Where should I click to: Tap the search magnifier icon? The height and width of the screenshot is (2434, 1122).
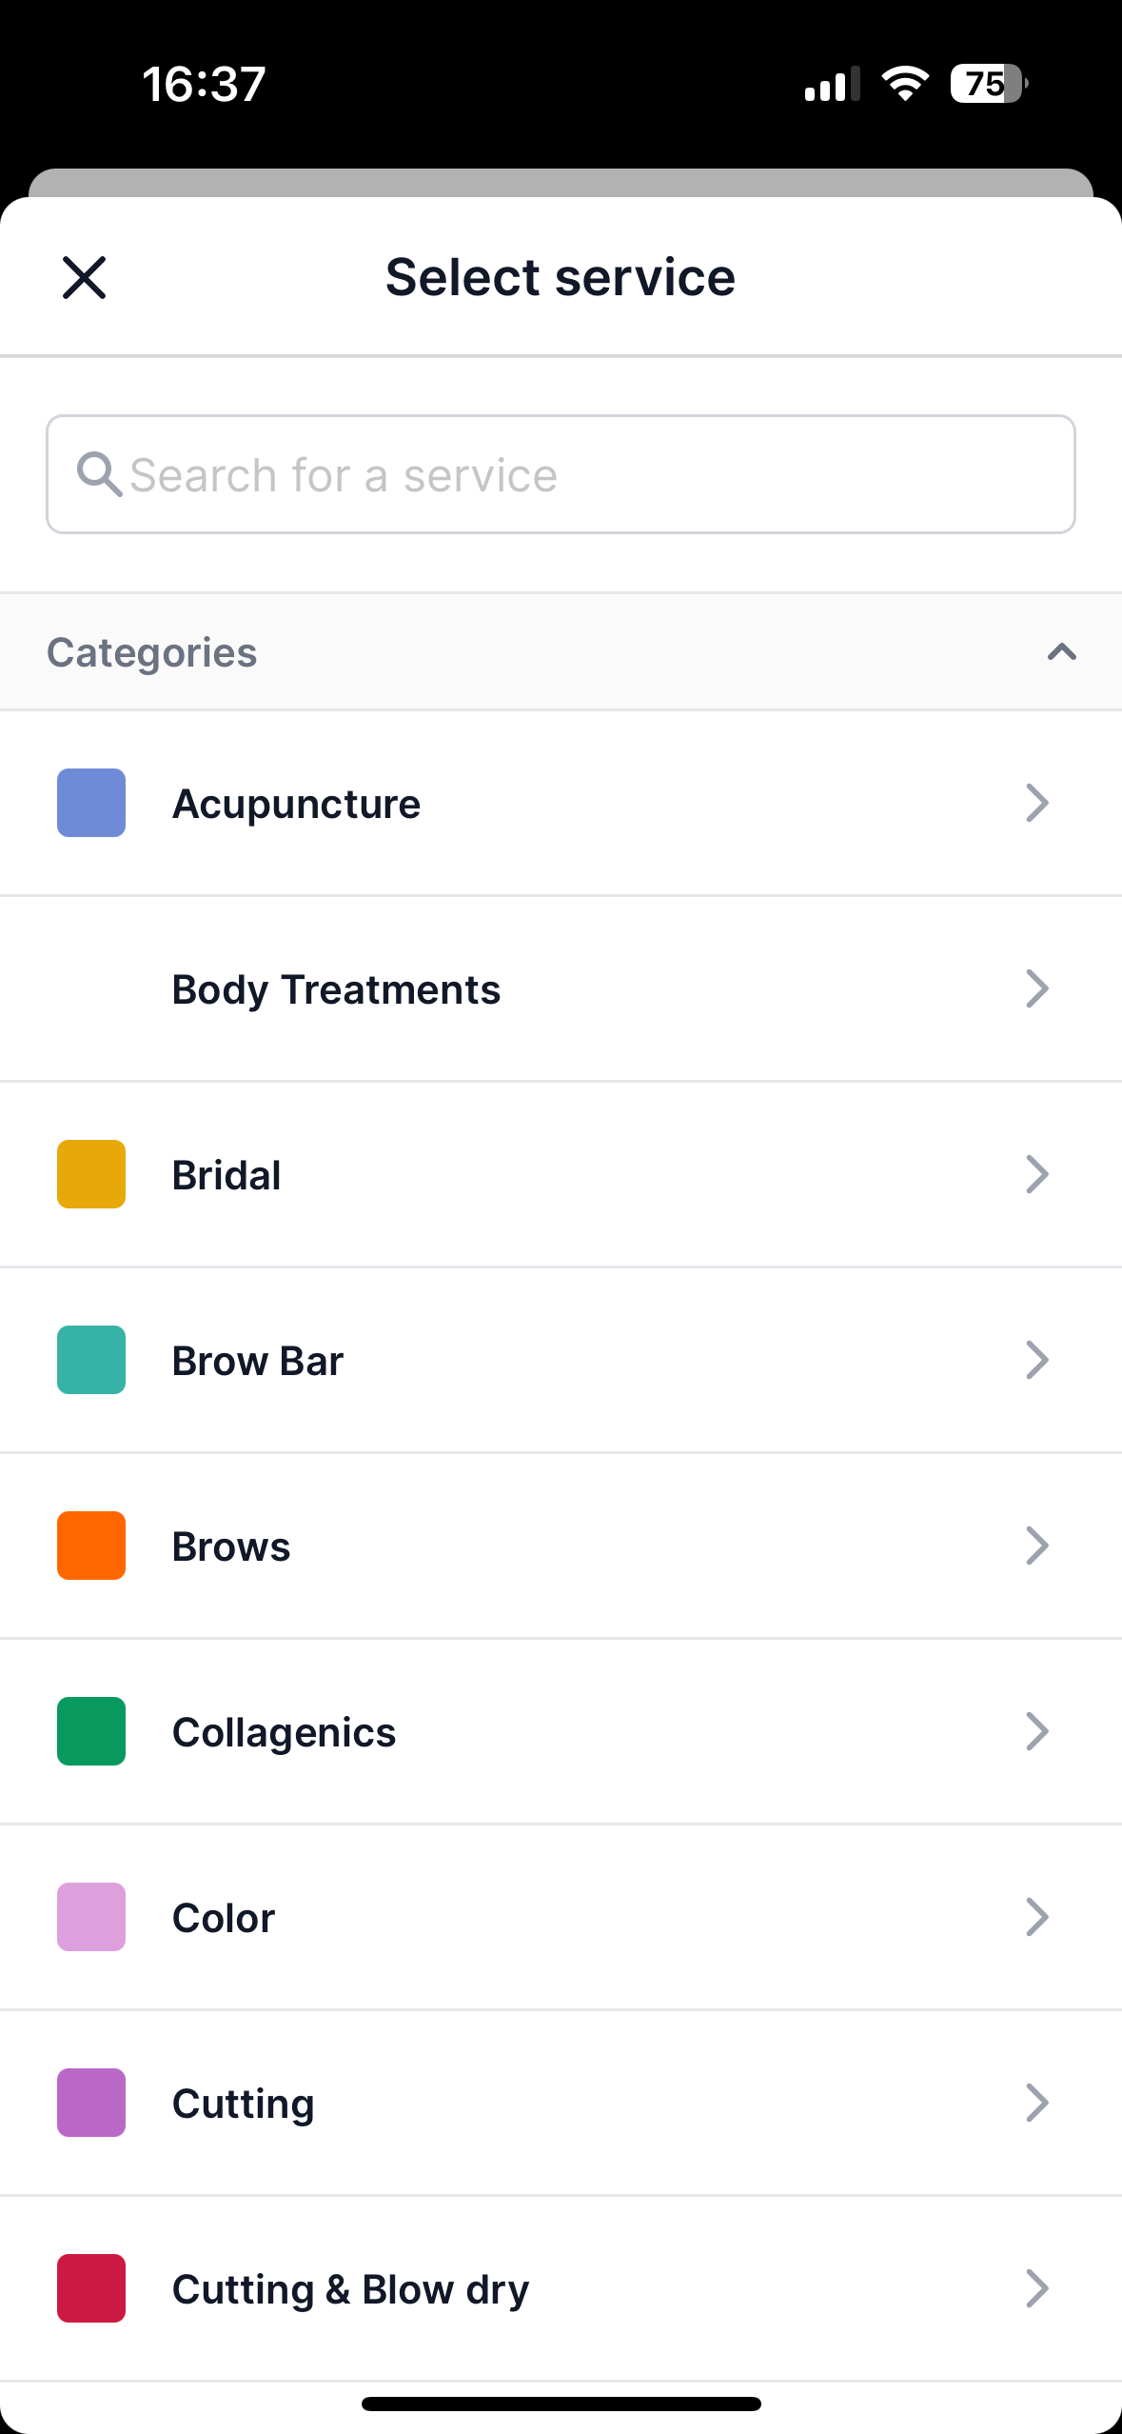(99, 474)
